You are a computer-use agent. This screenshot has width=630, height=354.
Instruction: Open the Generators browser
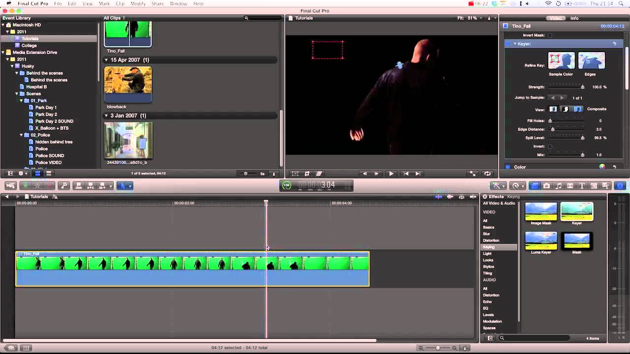pos(594,186)
